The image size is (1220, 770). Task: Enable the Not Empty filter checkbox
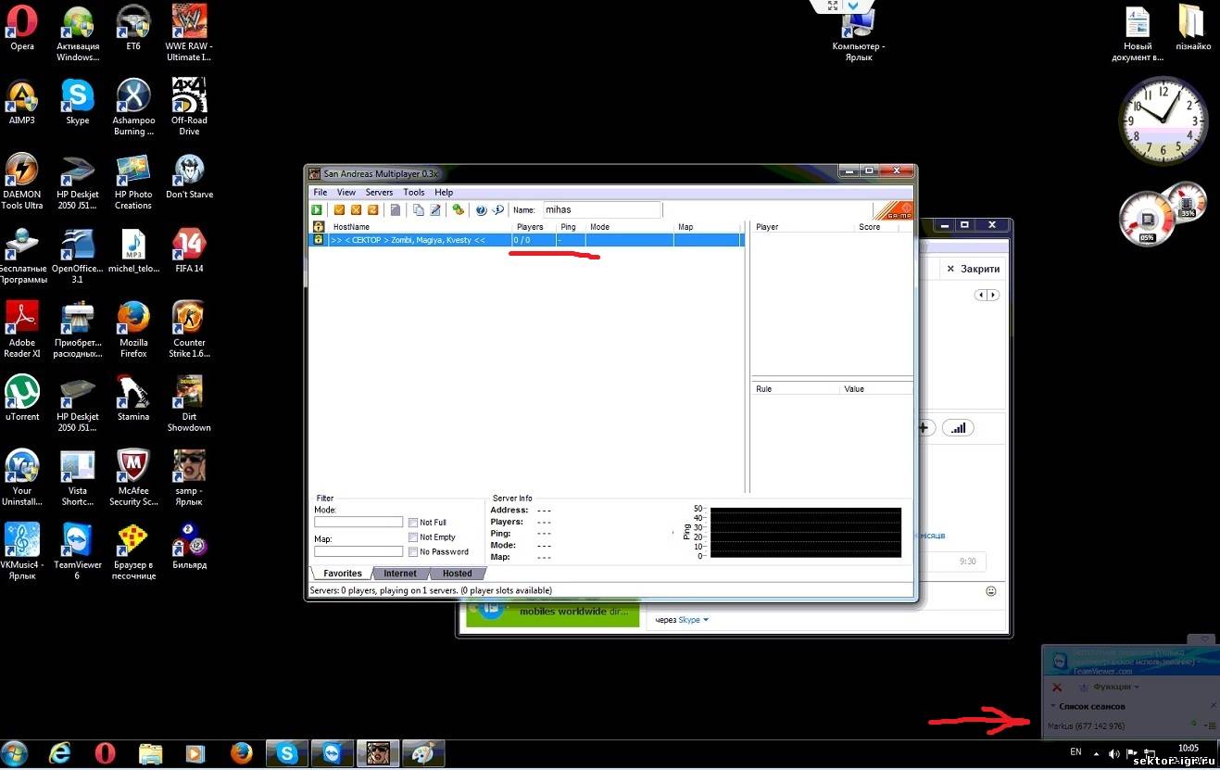(413, 537)
